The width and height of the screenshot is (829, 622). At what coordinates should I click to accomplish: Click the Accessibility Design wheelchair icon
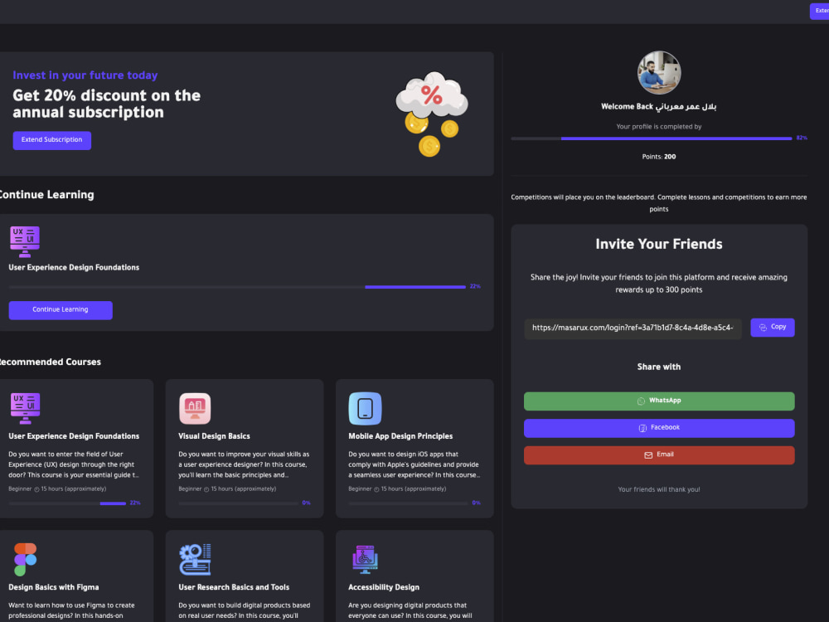tap(365, 559)
